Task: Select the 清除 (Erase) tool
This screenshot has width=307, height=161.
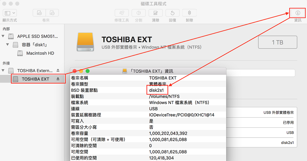Action: [155, 13]
